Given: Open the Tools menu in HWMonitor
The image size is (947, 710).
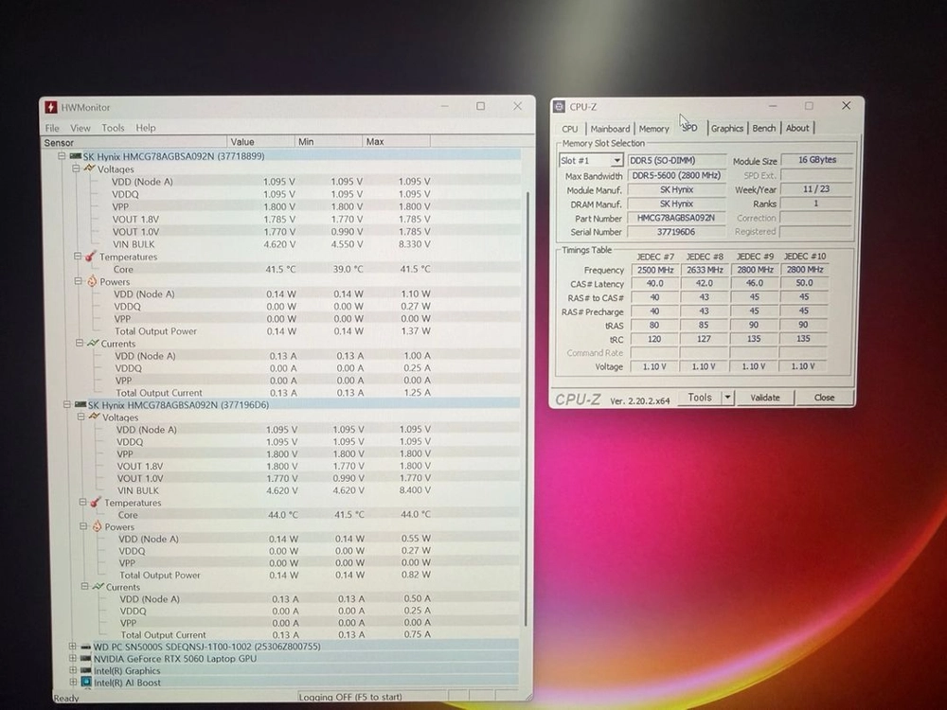Looking at the screenshot, I should (x=113, y=128).
